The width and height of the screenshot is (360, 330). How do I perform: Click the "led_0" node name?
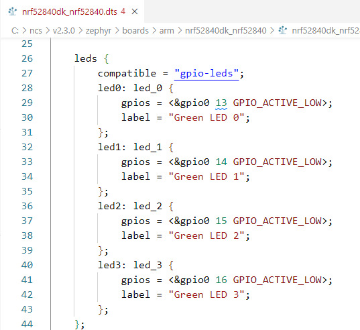(x=148, y=88)
